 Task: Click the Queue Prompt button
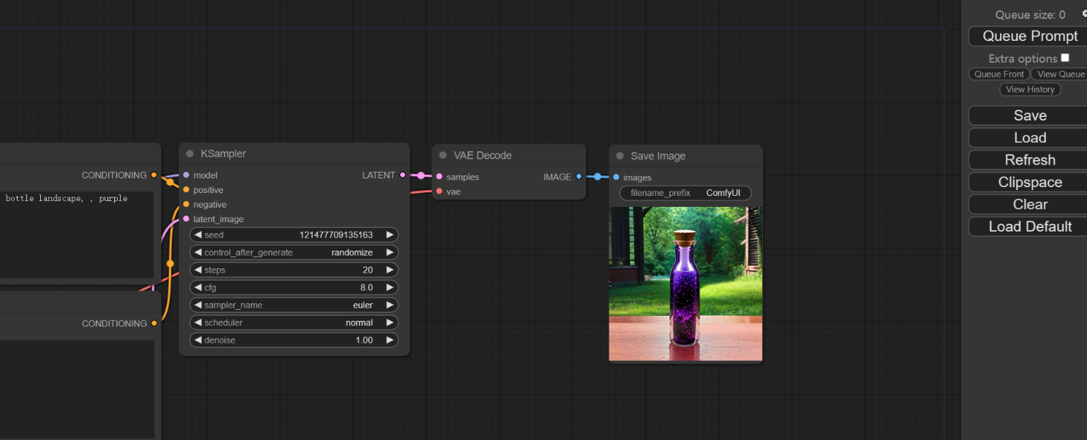click(x=1029, y=37)
